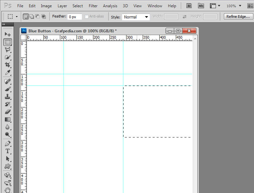This screenshot has width=254, height=193.
Task: Open the Edit menu
Action: click(32, 6)
